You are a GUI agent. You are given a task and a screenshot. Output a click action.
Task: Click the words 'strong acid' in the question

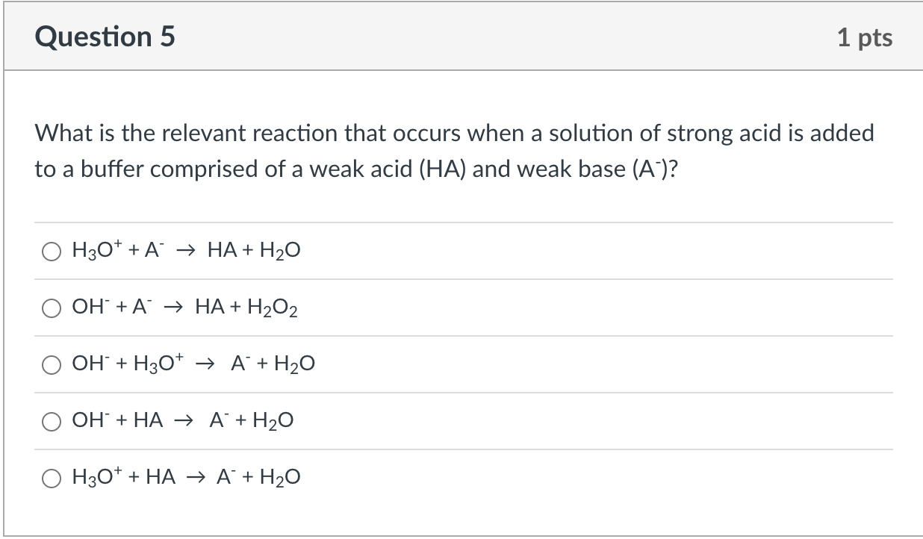709,134
